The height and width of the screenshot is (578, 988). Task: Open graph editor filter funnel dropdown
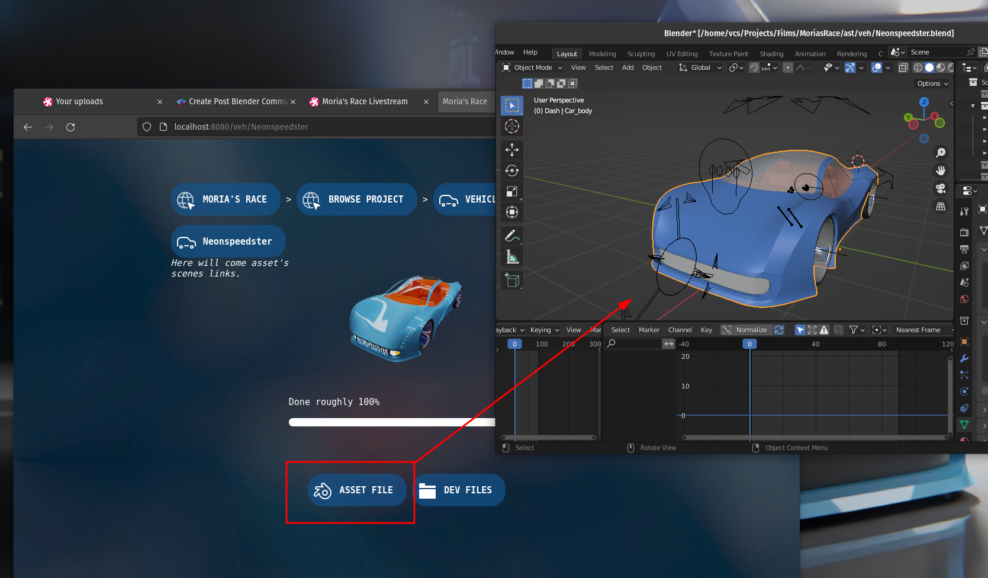(857, 330)
